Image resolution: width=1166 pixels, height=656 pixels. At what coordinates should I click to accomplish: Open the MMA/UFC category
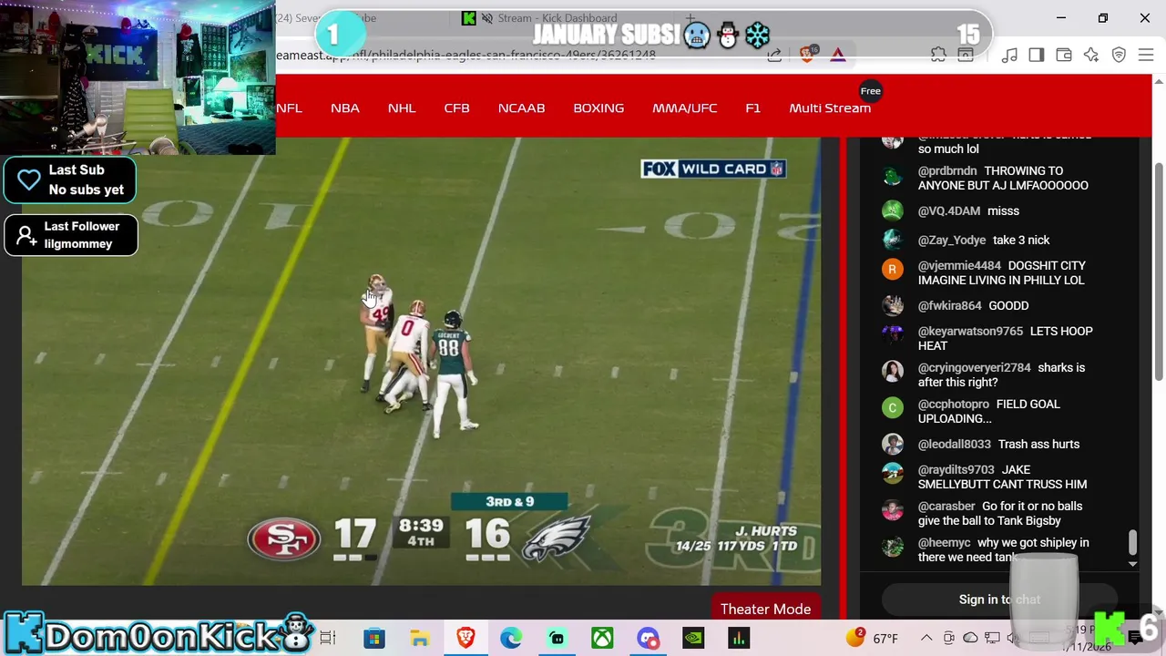684,108
